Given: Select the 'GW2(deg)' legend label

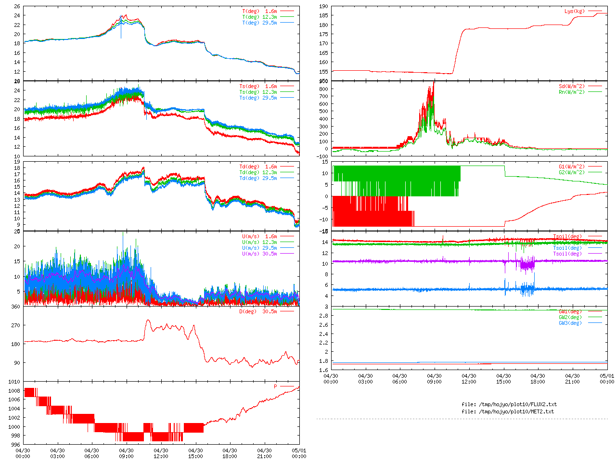Looking at the screenshot, I should 570,317.
